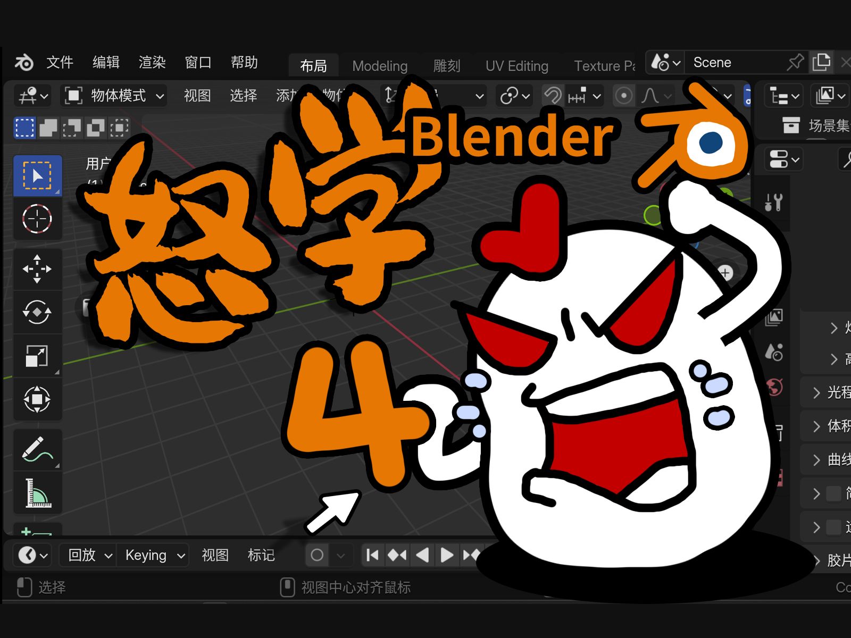Play the animation in reverse
The height and width of the screenshot is (638, 851).
pos(422,556)
